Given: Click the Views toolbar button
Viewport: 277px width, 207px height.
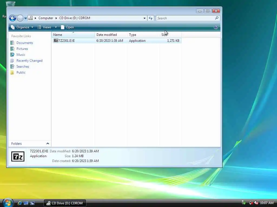Looking at the screenshot, I should pos(45,27).
